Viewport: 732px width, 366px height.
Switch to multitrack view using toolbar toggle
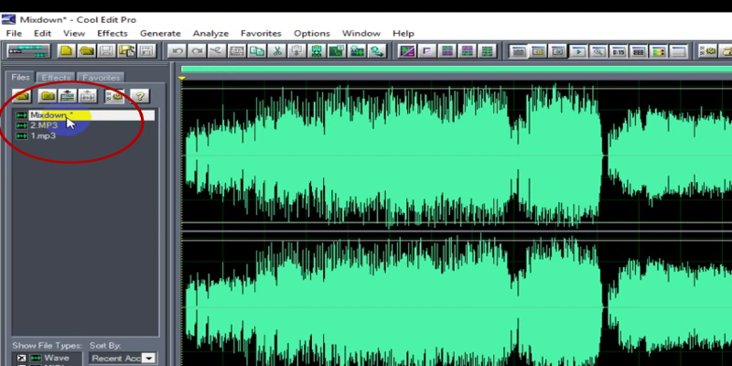coord(27,50)
